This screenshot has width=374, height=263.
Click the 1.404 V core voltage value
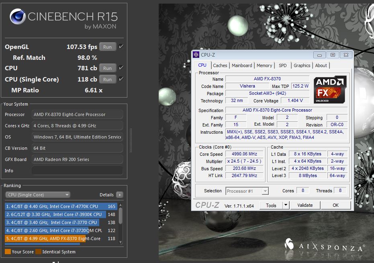[295, 100]
